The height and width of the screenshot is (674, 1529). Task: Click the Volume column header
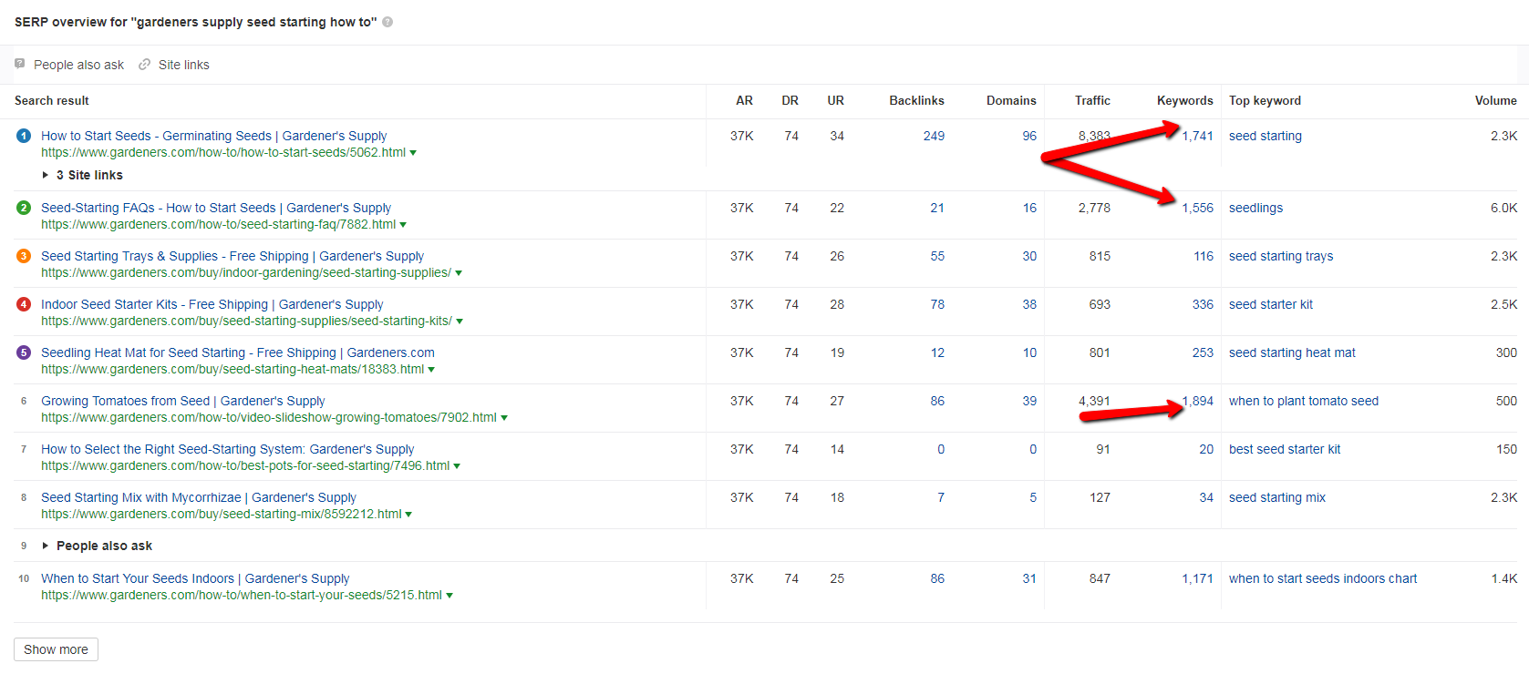[x=1496, y=100]
